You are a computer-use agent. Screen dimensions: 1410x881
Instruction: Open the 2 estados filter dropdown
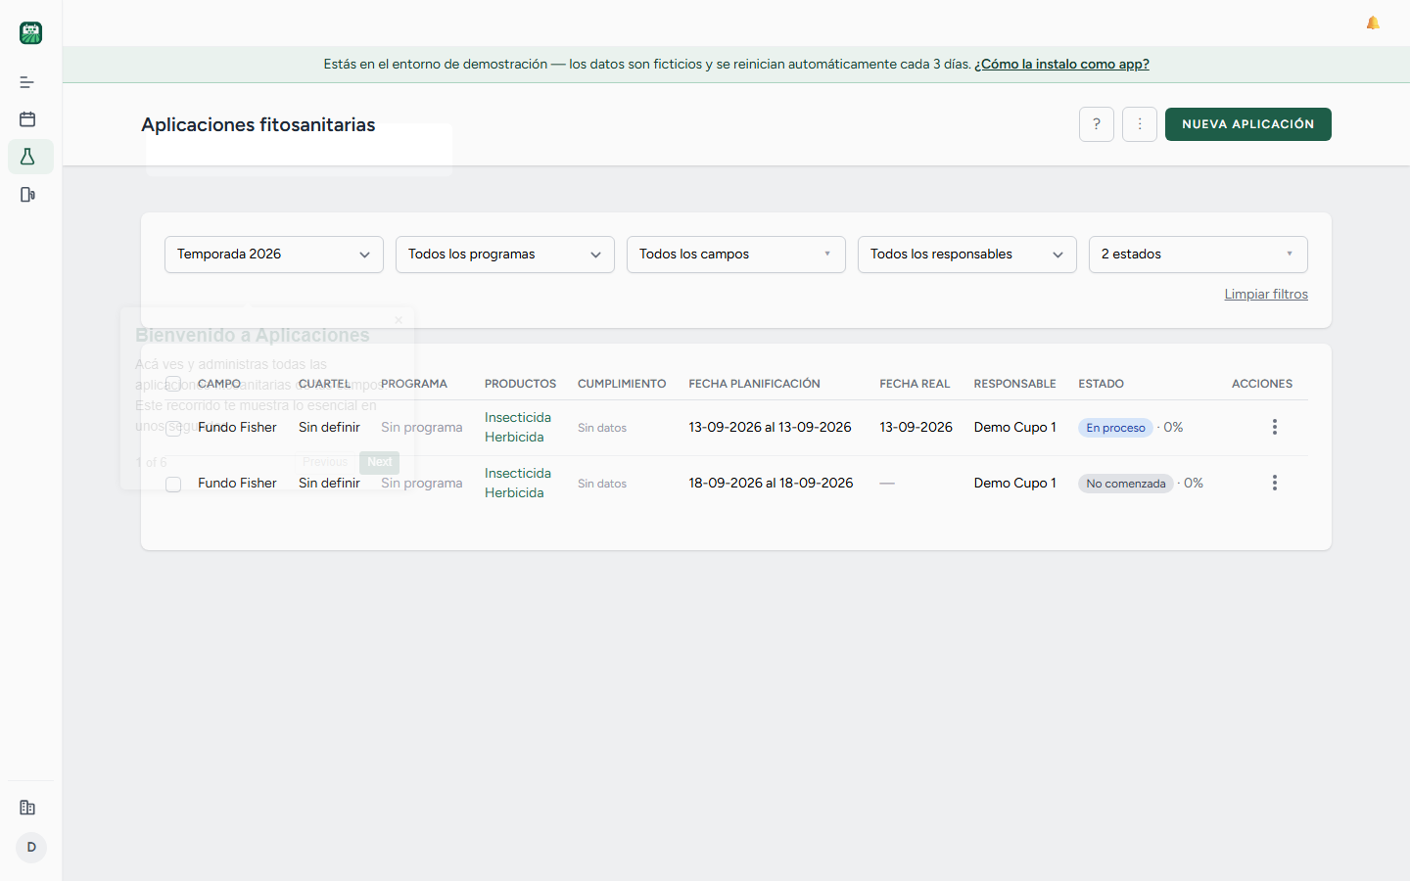click(1198, 255)
